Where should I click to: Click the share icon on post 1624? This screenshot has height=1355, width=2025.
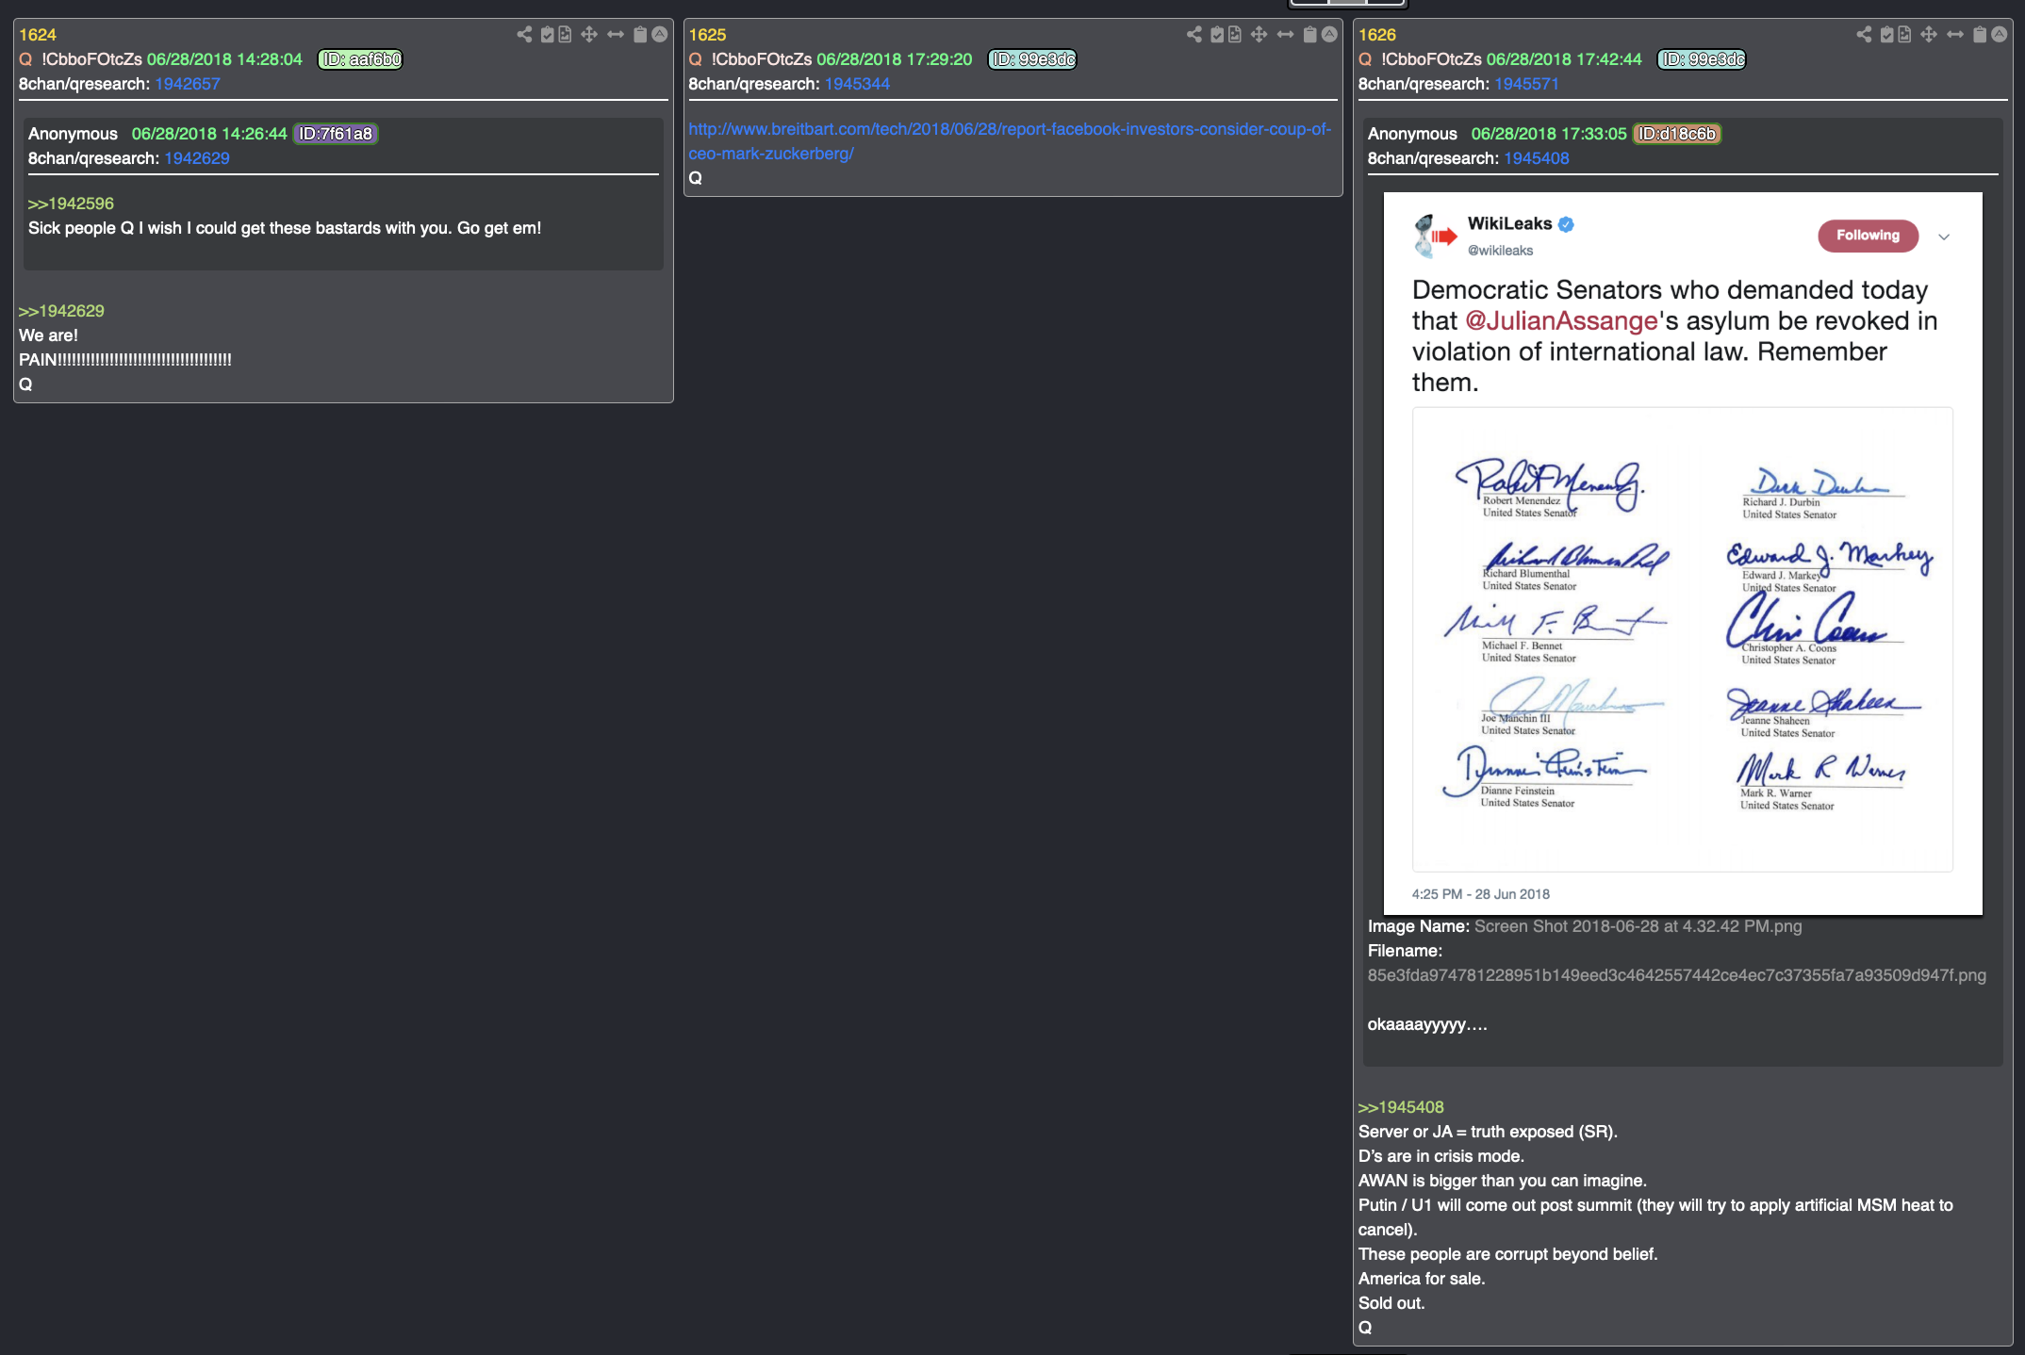tap(524, 35)
